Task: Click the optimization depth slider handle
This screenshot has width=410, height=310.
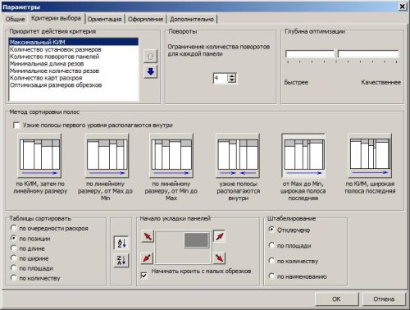Action: pos(336,54)
